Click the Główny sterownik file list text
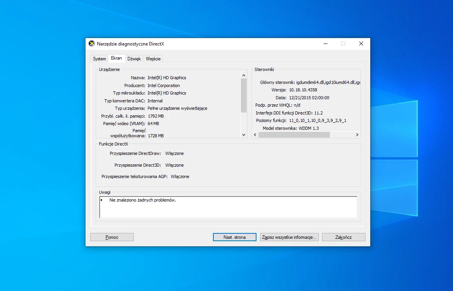Image resolution: width=453 pixels, height=291 pixels. point(328,82)
